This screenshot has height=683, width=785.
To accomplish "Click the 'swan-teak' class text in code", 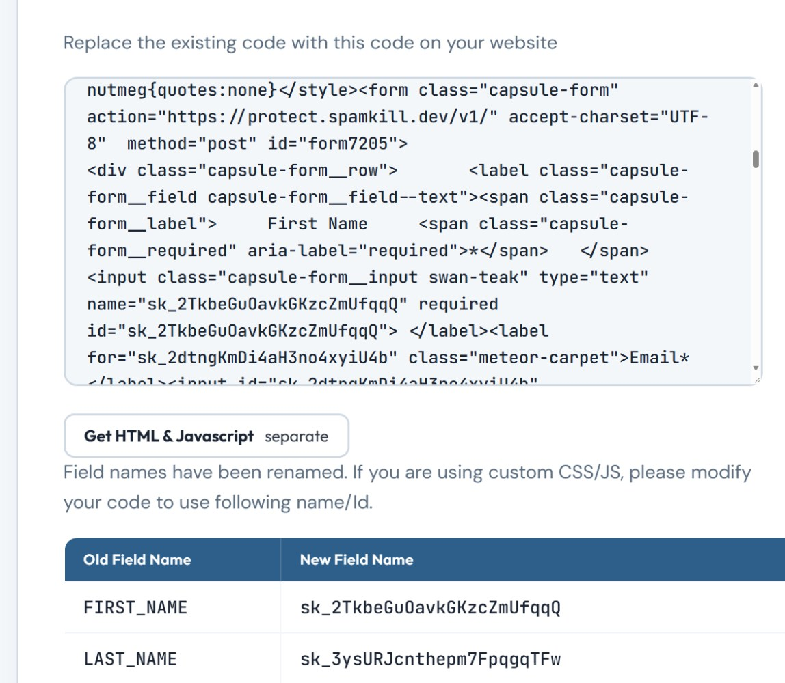I will pos(473,277).
